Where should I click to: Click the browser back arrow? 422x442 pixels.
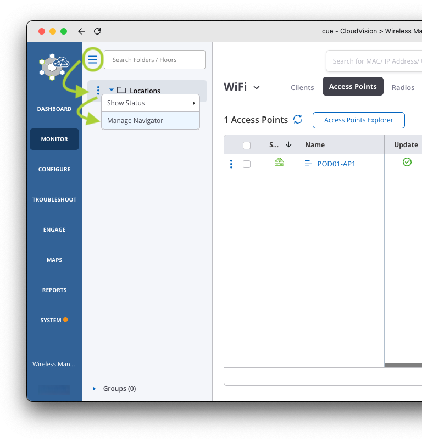coord(81,31)
